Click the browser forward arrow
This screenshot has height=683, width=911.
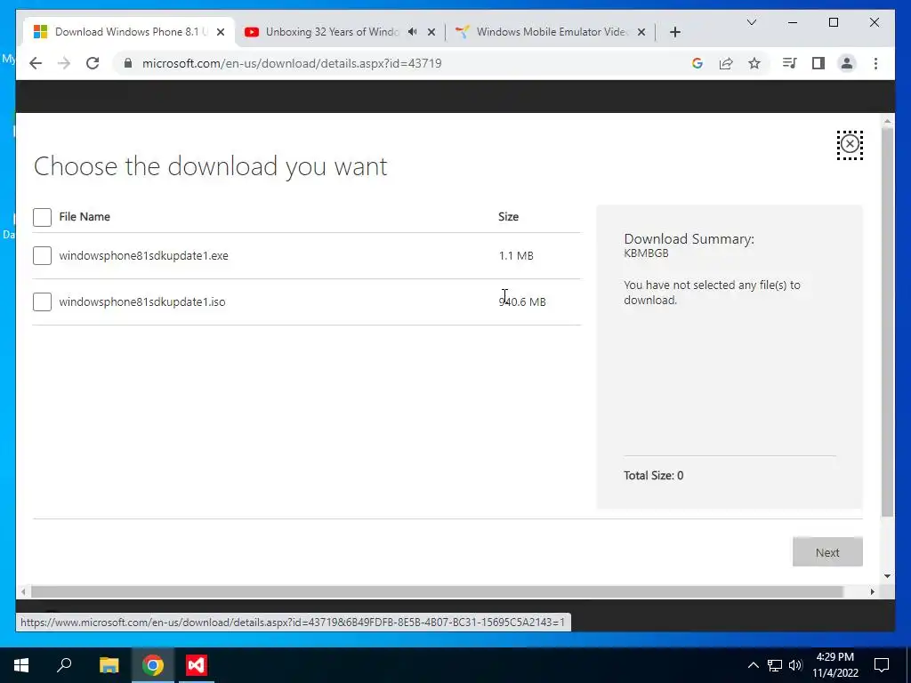[x=64, y=63]
